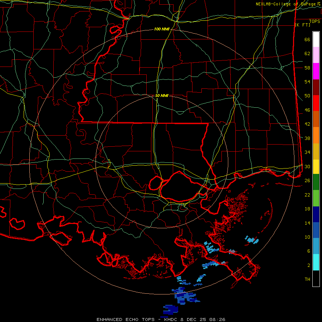Click the bright red legend swatch between 50 and 46
Image resolution: width=322 pixels, height=322 pixels.
pyautogui.click(x=316, y=103)
